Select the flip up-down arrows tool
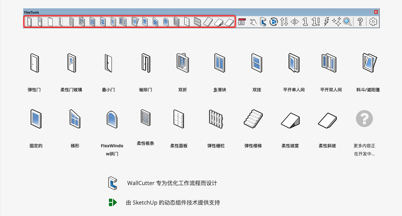The image size is (402, 216). (284, 22)
